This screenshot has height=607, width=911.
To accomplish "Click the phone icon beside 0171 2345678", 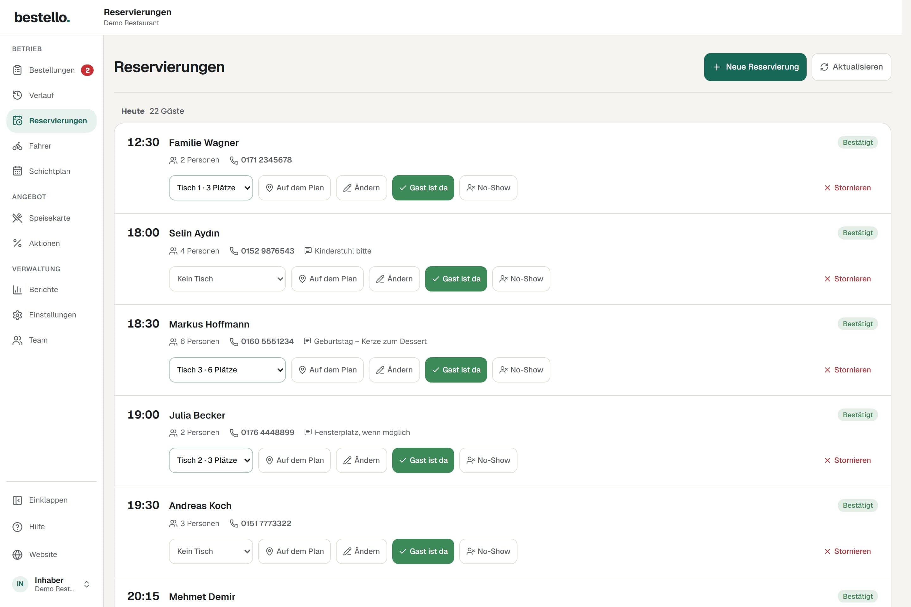I will [x=234, y=160].
